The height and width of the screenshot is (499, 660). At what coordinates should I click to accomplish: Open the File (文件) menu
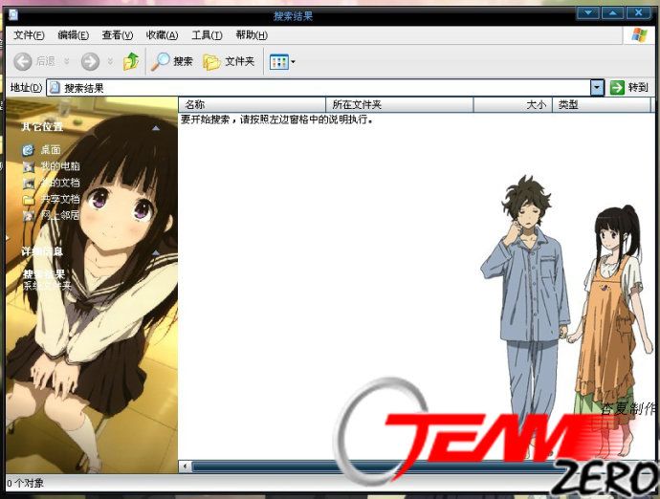click(x=29, y=35)
